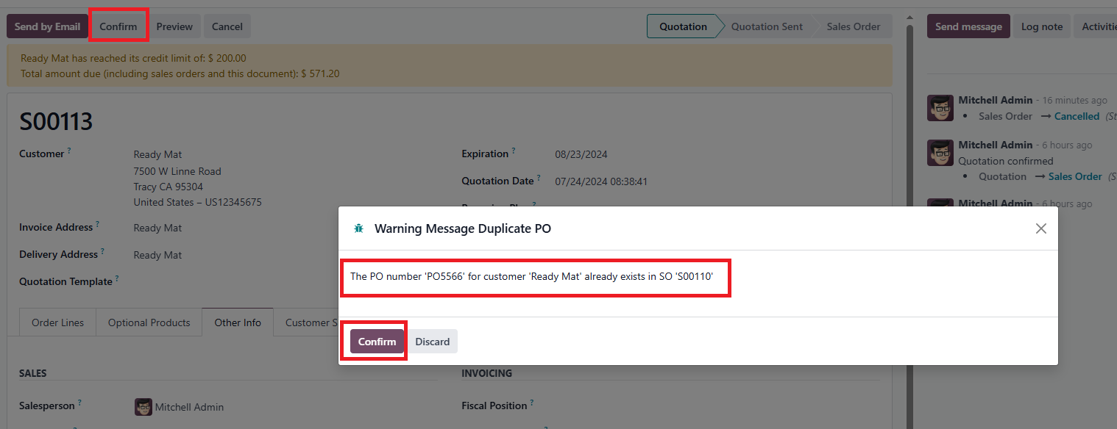Click Send message in the chatter

[968, 26]
